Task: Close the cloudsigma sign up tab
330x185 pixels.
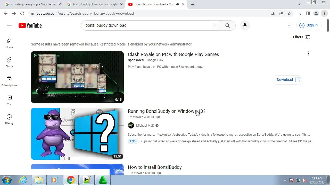Action: click(60, 4)
